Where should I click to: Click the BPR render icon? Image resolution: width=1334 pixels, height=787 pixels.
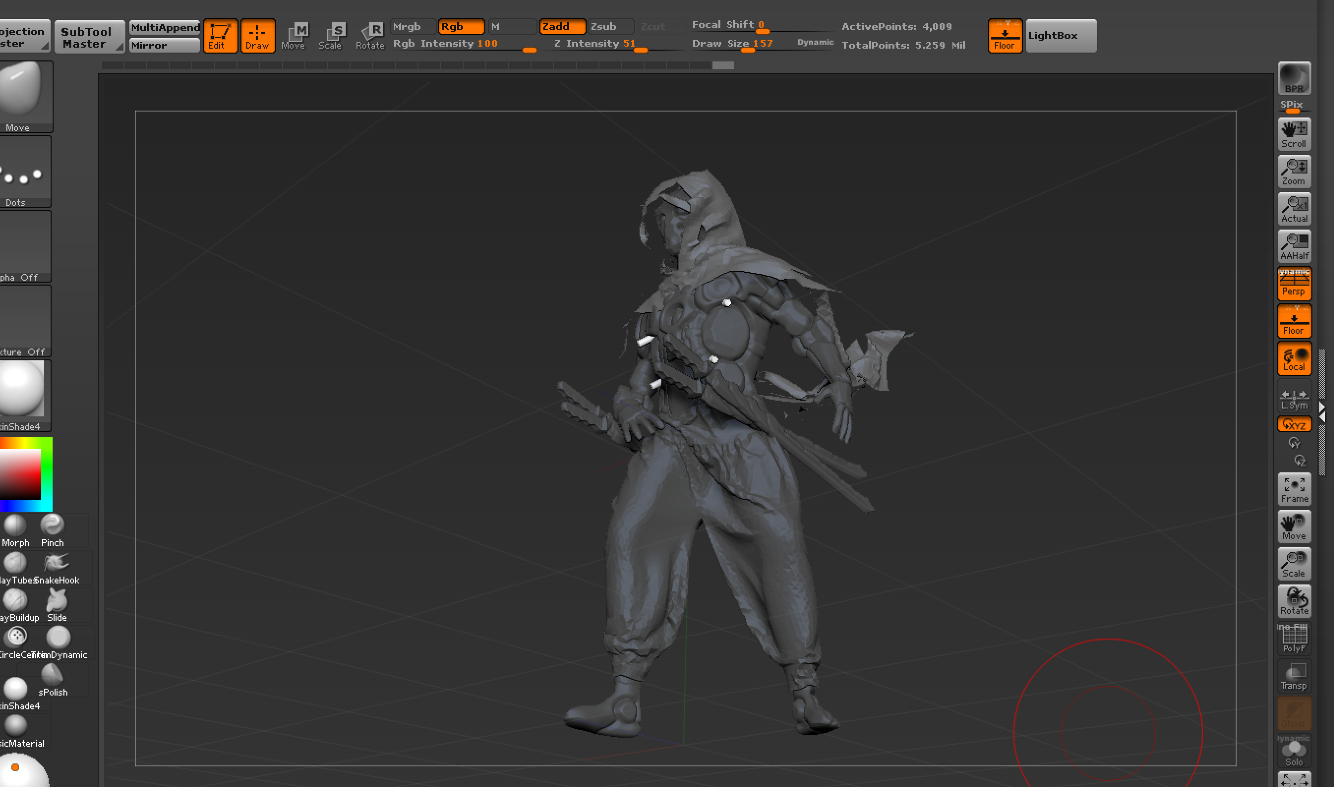point(1294,79)
